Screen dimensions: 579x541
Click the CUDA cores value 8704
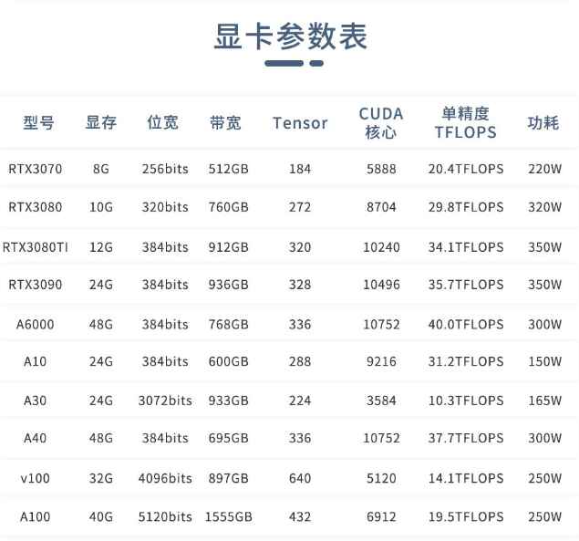pos(381,207)
